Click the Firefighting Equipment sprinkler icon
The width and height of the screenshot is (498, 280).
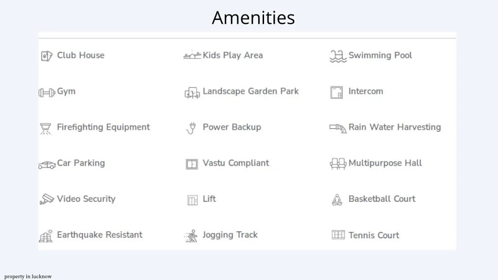[46, 128]
